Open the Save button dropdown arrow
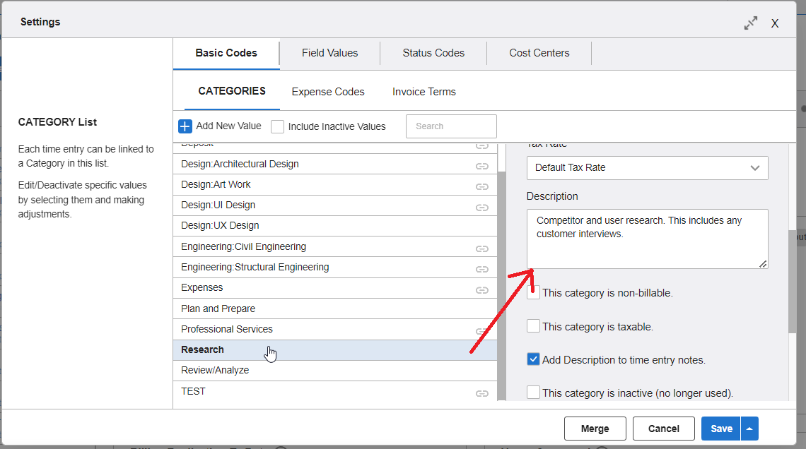This screenshot has height=449, width=806. pyautogui.click(x=750, y=429)
